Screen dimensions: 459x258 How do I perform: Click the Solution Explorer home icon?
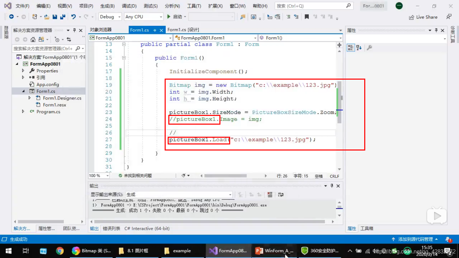tap(33, 39)
